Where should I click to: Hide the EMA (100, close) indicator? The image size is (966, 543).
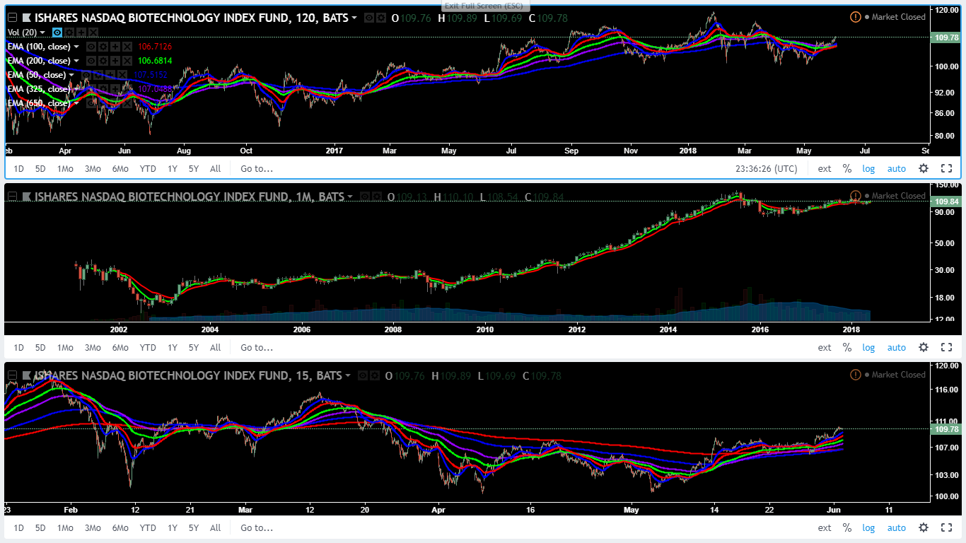coord(91,47)
